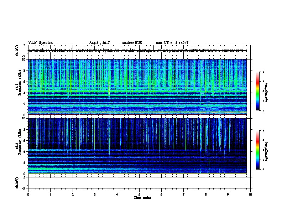The height and width of the screenshot is (218, 282).
Task: Click the "station=HUS" header label
Action: pyautogui.click(x=132, y=43)
